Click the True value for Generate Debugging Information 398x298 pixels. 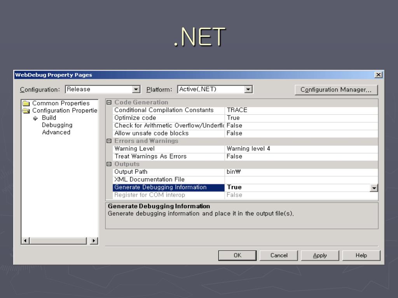tap(297, 187)
